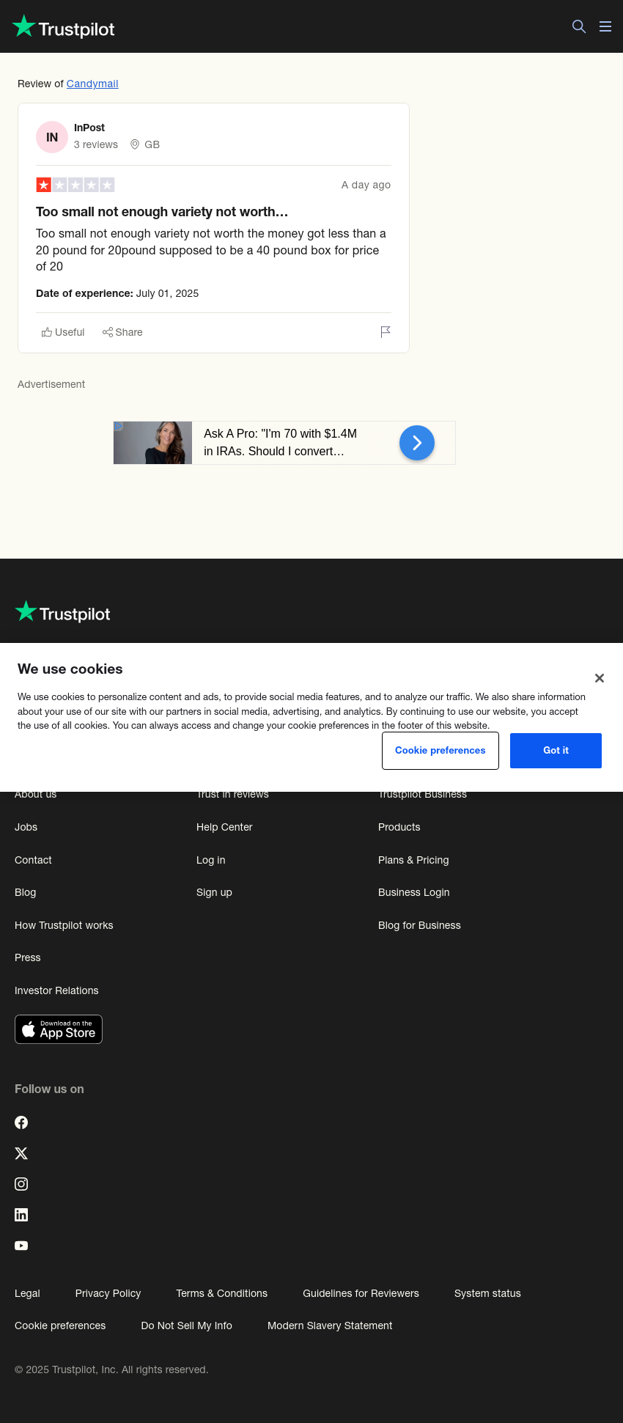
Task: Click the blue arrow on the advertisement
Action: coord(417,443)
